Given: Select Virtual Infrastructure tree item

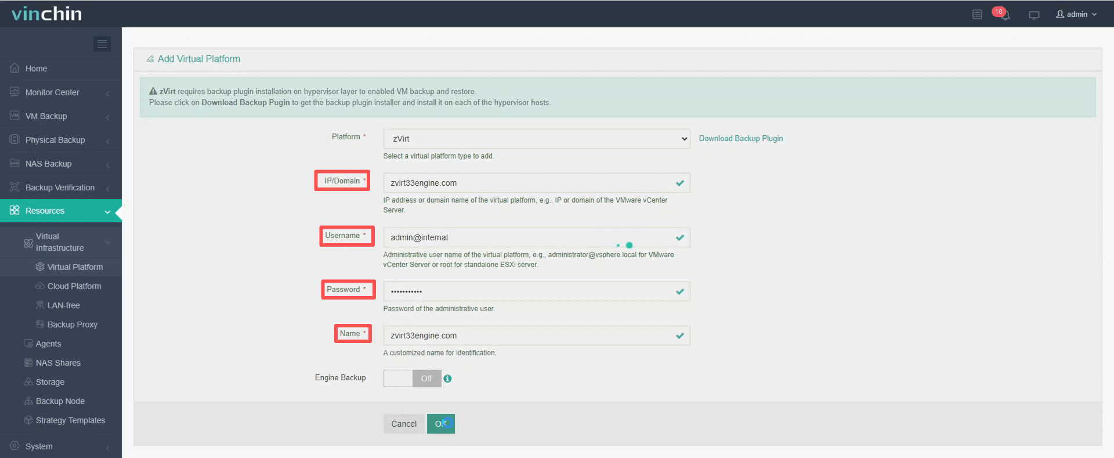Looking at the screenshot, I should coord(61,242).
